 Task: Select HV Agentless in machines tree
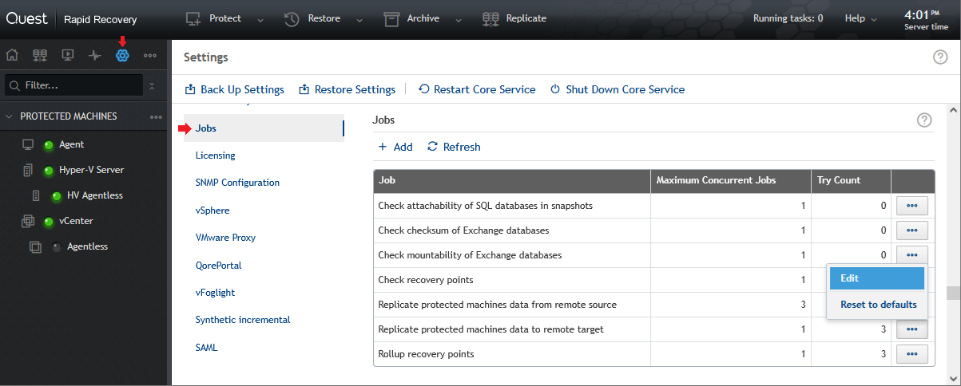pyautogui.click(x=95, y=195)
